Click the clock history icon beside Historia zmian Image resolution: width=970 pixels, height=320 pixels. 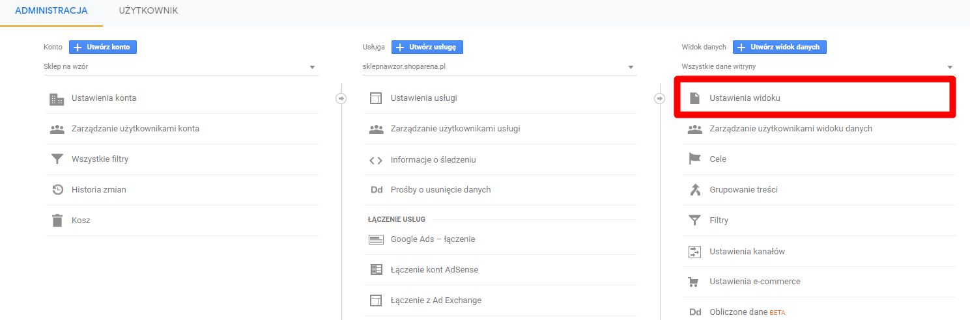pos(57,190)
